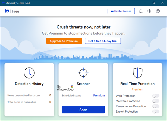The image size is (167, 121).
Task: Click Upgrade to Premium button
Action: 64,41
